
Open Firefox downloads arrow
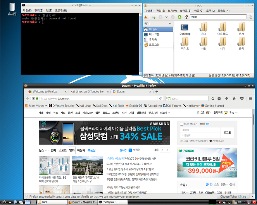pyautogui.click(x=227, y=99)
